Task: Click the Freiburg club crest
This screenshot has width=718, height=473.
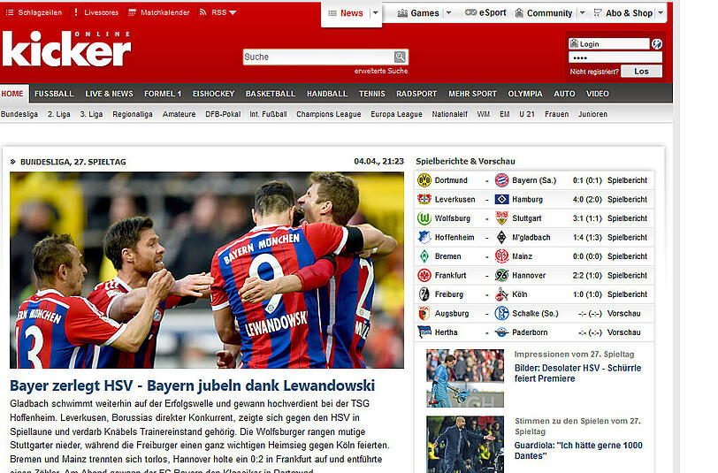Action: coord(424,294)
